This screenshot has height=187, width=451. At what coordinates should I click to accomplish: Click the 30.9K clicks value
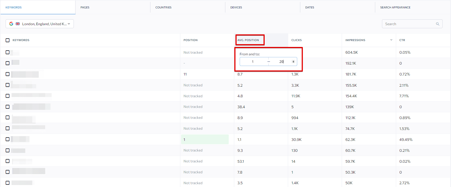[x=296, y=139]
